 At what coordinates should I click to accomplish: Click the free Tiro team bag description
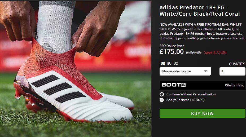click(x=202, y=31)
